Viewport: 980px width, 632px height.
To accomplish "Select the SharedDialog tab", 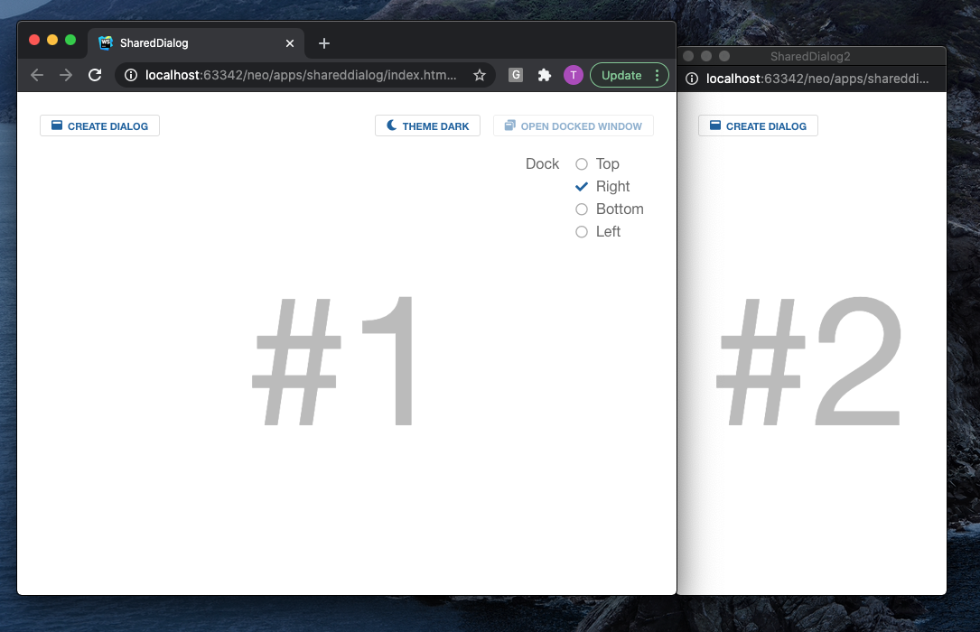I will point(196,43).
